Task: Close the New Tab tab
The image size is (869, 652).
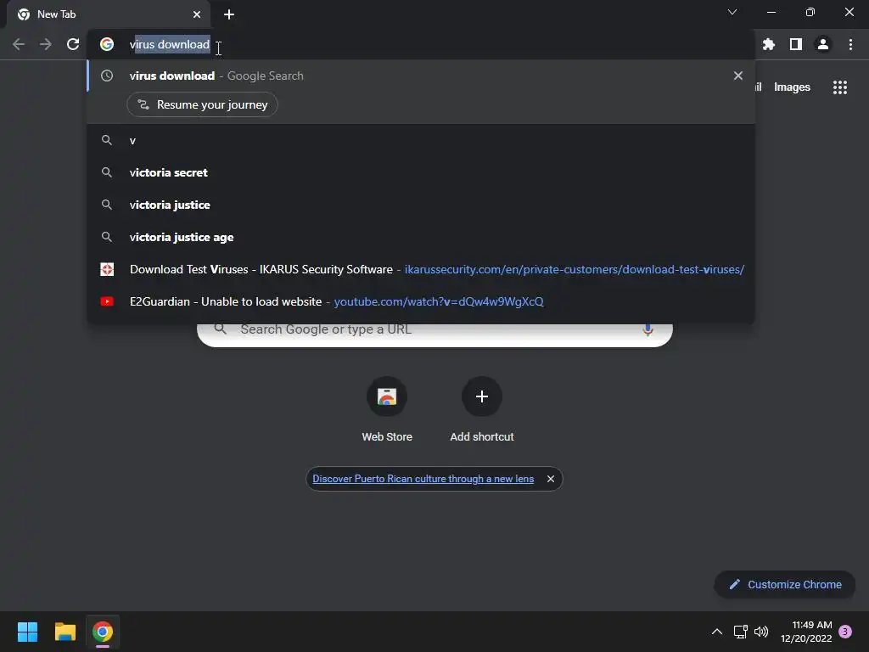Action: click(197, 14)
